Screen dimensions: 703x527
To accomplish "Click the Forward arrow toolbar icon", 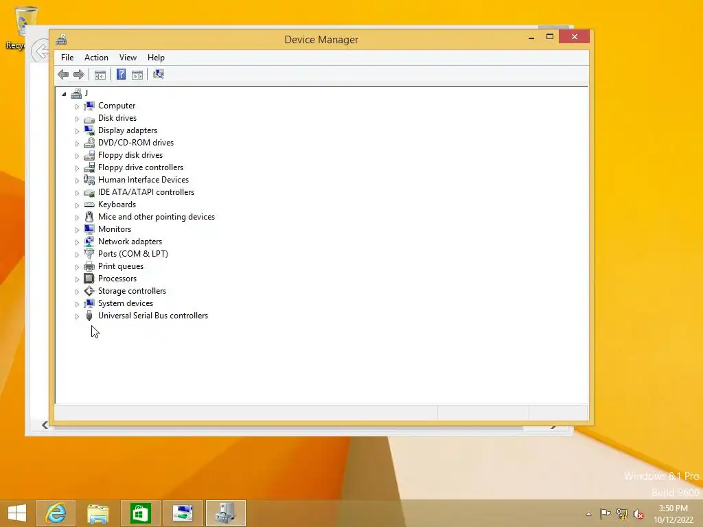I will (x=79, y=74).
